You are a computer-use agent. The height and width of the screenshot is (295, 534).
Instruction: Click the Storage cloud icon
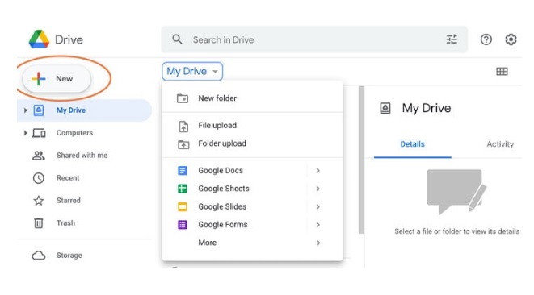point(39,256)
